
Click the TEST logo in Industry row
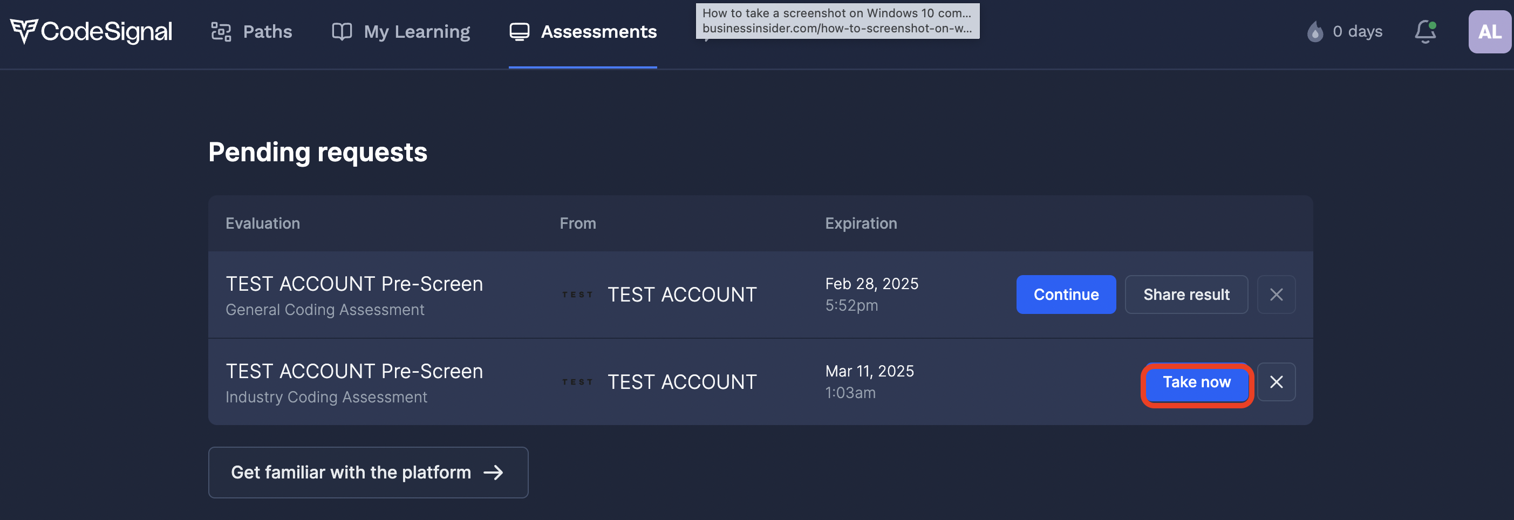point(577,382)
